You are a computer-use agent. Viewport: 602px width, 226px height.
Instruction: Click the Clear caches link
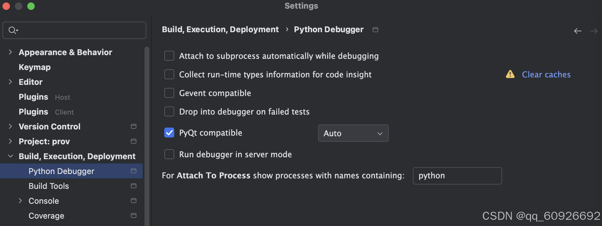[x=546, y=75]
